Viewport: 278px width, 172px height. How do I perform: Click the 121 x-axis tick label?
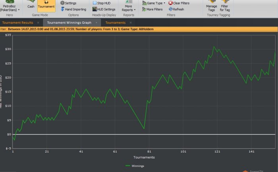[217, 151]
